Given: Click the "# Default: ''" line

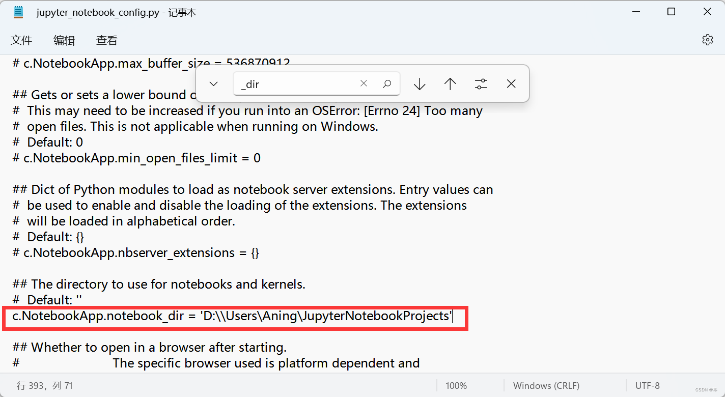Looking at the screenshot, I should tap(47, 300).
